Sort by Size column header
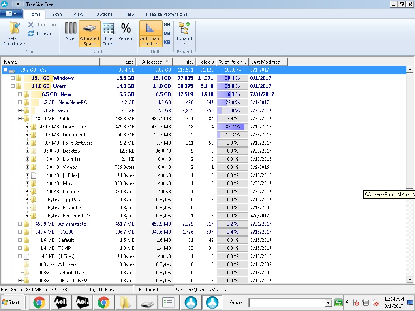The image size is (415, 311). pyautogui.click(x=118, y=62)
